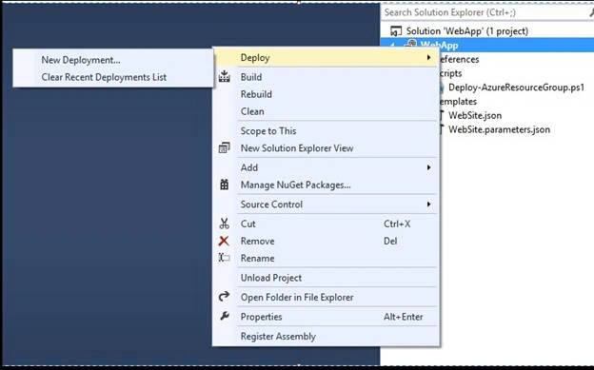Click the Rename icon
The width and height of the screenshot is (594, 370).
(x=224, y=258)
